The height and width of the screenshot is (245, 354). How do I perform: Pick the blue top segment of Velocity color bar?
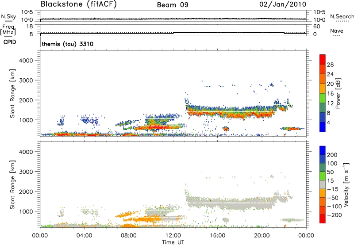tap(323, 150)
